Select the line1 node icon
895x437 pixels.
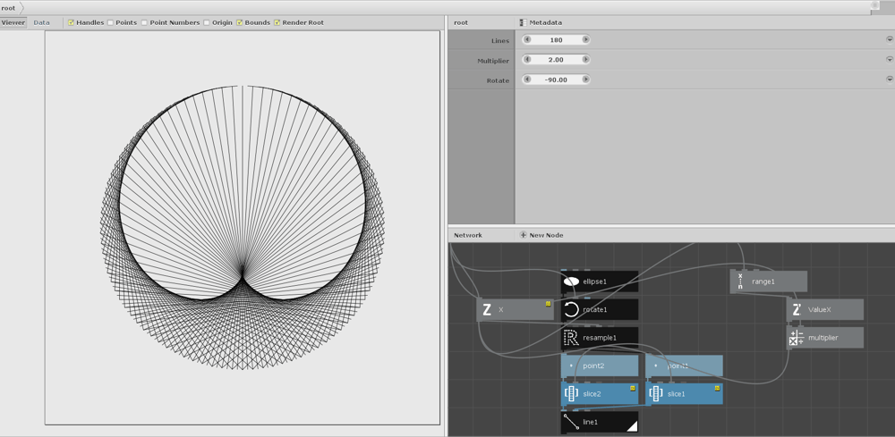click(x=571, y=422)
